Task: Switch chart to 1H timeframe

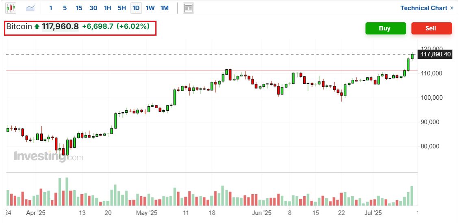Action: point(107,8)
